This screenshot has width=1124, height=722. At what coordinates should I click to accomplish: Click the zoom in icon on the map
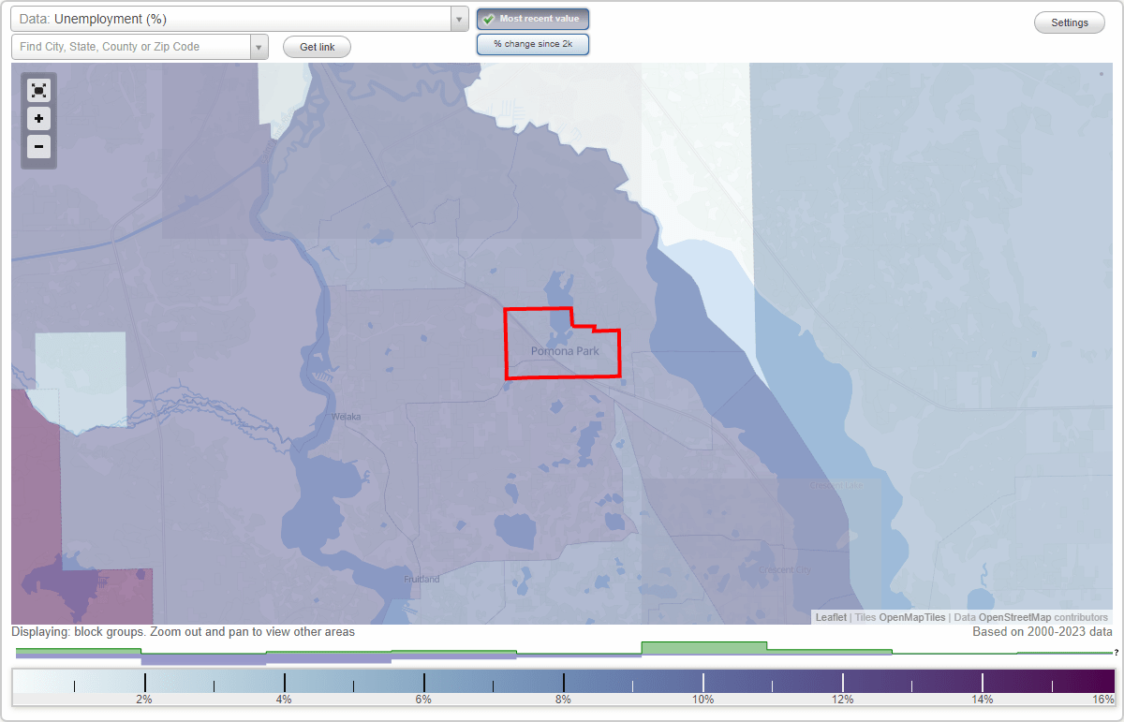[x=38, y=119]
